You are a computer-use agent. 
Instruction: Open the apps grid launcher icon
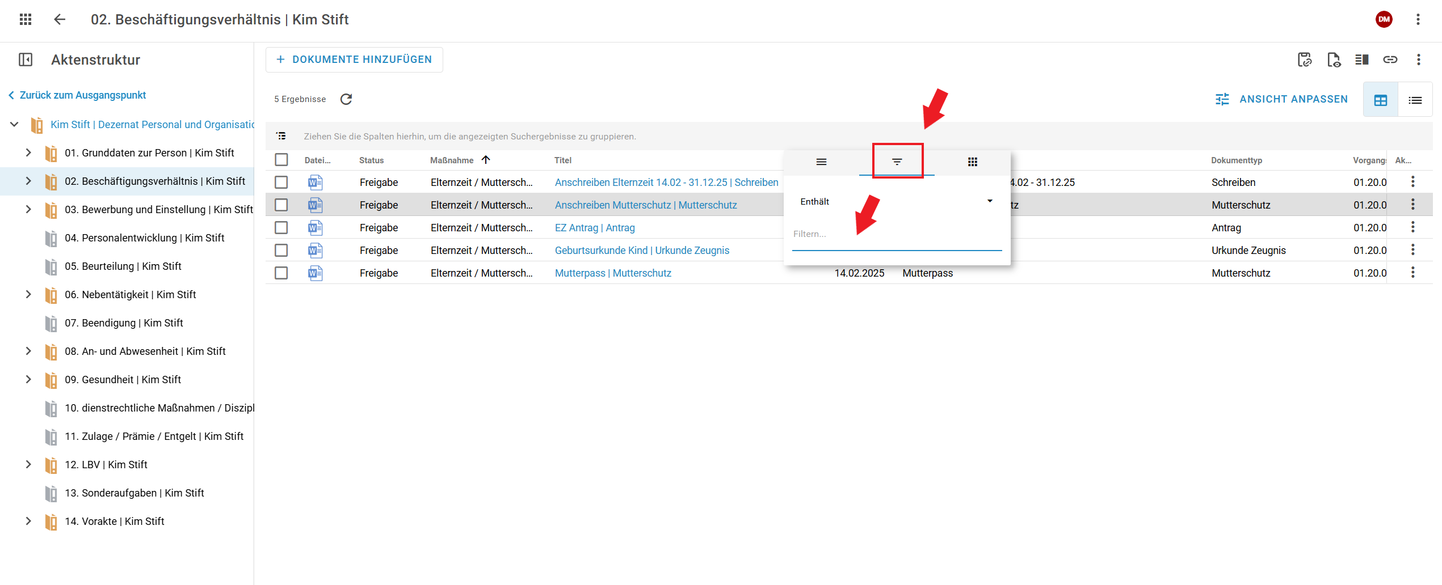click(x=25, y=19)
